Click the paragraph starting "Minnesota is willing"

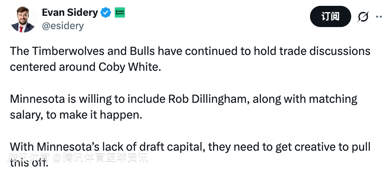(x=184, y=107)
